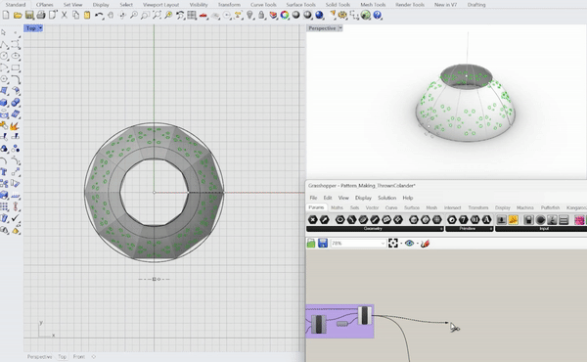Click the Perspective viewport title label
Viewport: 587px width, 362px height.
(322, 28)
